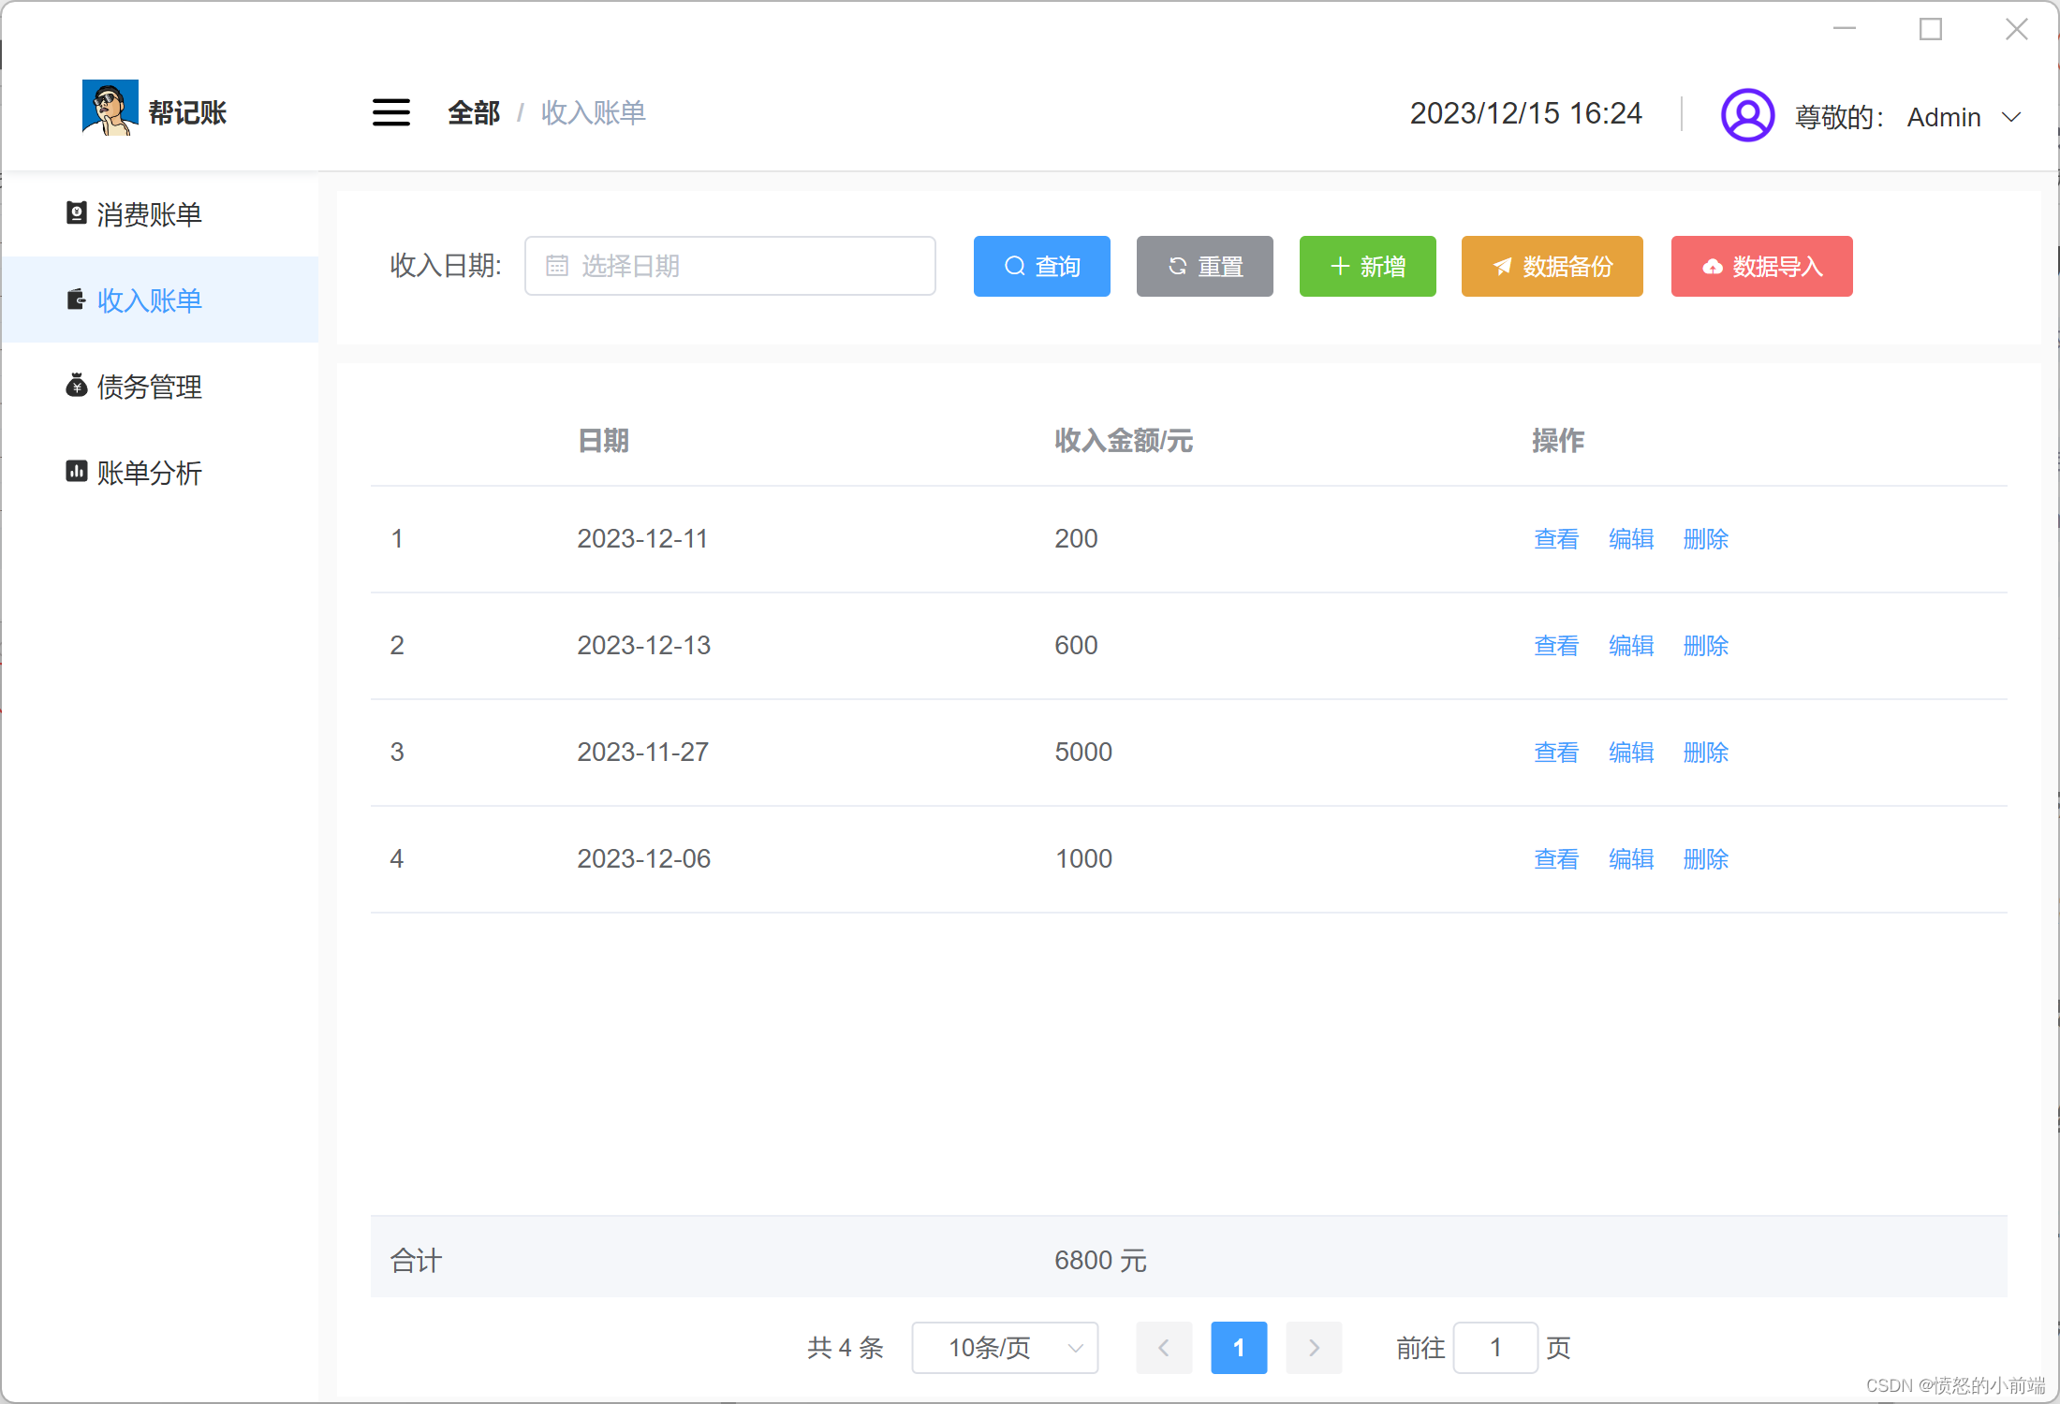This screenshot has width=2060, height=1404.
Task: Click the gray 重置 reset button
Action: click(1205, 266)
